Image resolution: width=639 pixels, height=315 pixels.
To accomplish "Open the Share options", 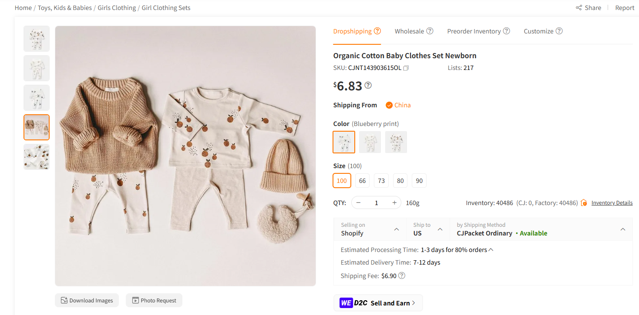I will (x=589, y=7).
